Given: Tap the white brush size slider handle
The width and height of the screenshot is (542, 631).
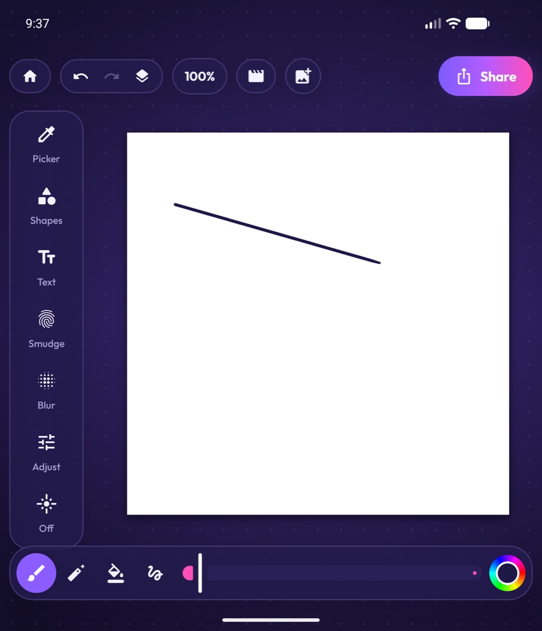Looking at the screenshot, I should (x=200, y=573).
